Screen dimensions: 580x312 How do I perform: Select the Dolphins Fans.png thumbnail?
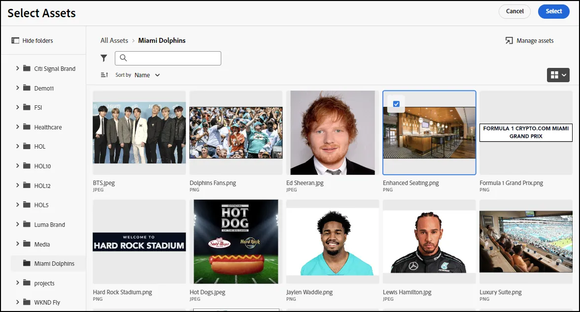click(236, 132)
